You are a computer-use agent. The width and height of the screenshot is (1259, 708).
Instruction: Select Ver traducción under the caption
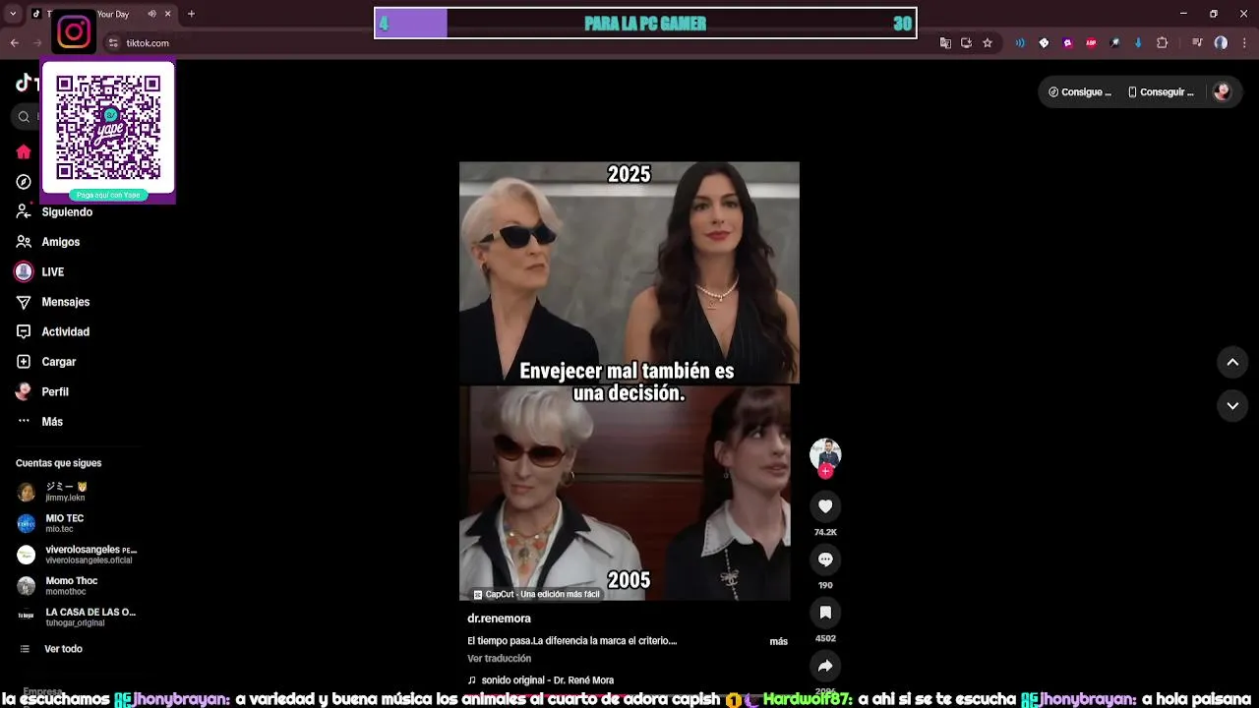pyautogui.click(x=499, y=659)
